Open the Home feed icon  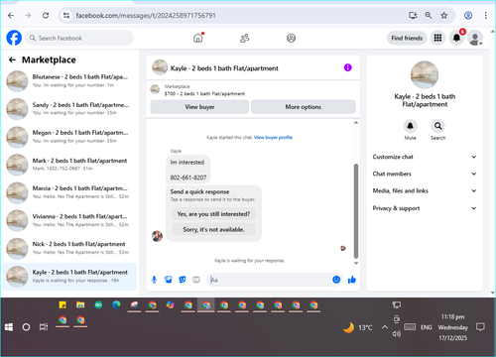(198, 38)
